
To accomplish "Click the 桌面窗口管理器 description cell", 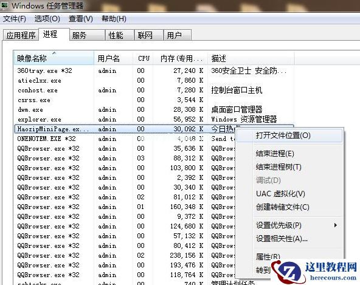I will (237, 110).
